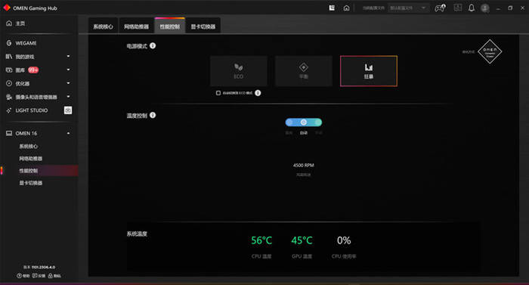
Task: Open the gamepad icon in the header
Action: tap(440, 8)
